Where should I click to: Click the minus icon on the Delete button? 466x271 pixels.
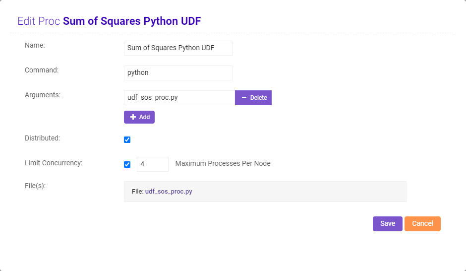tap(244, 98)
